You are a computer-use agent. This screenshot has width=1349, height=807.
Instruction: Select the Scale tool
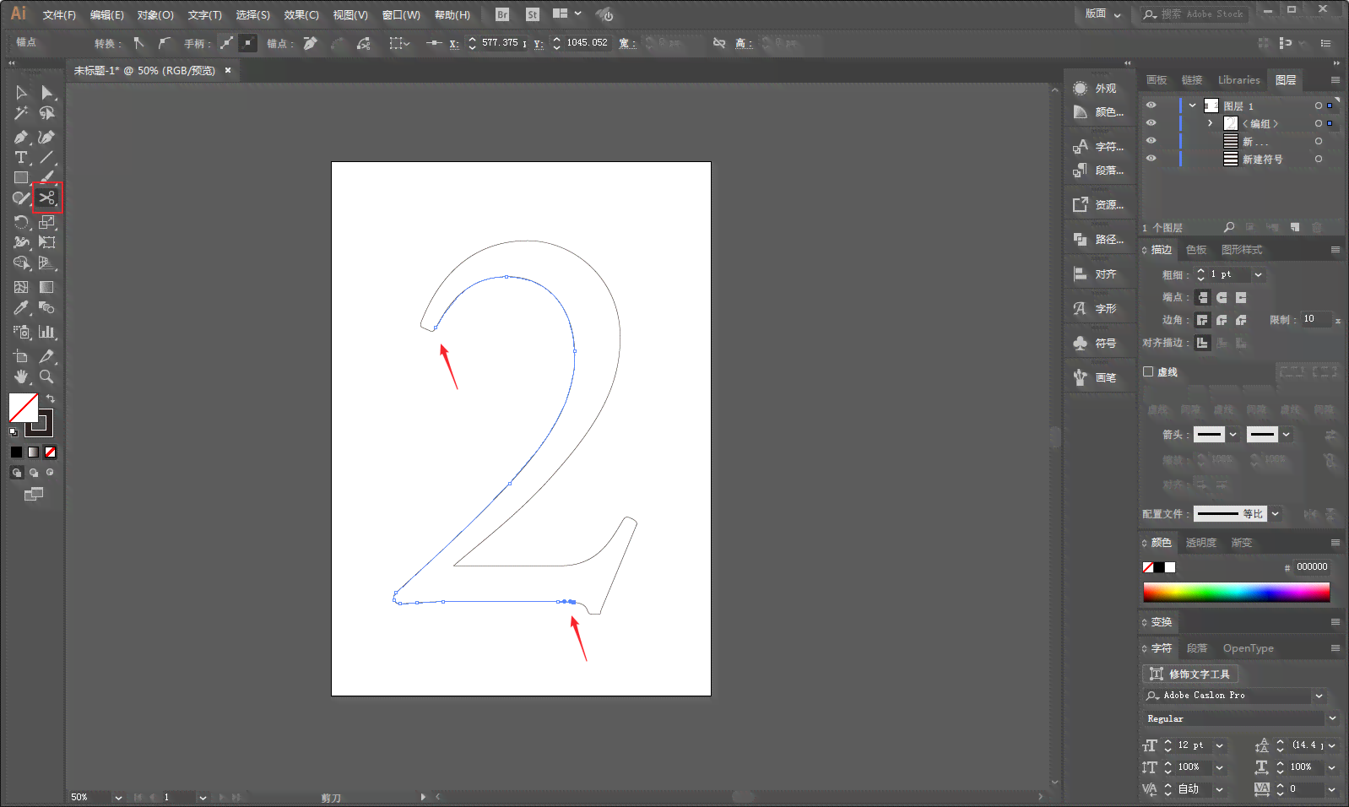[x=47, y=223]
